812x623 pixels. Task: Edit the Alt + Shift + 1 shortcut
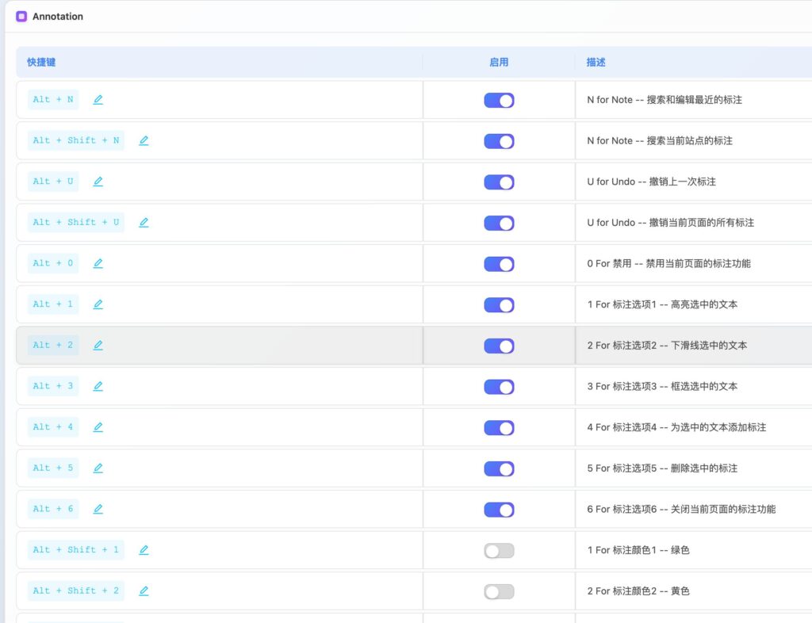(144, 550)
